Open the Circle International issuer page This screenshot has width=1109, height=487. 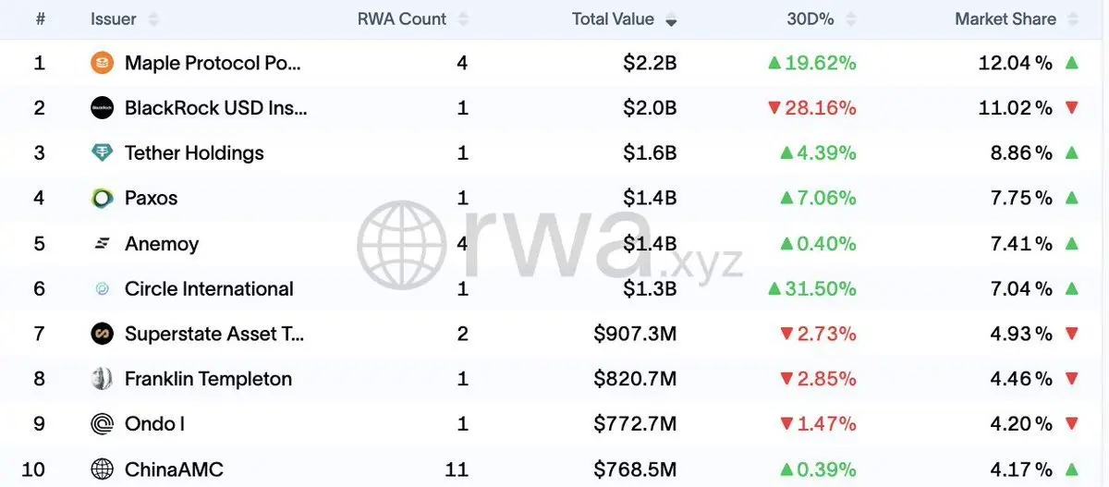209,288
